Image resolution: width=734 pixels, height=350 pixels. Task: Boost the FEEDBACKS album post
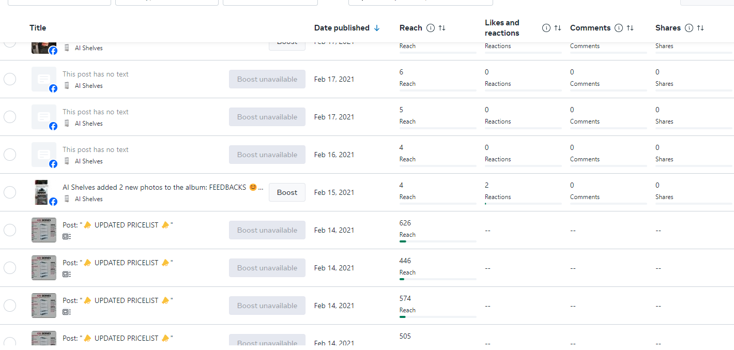287,192
